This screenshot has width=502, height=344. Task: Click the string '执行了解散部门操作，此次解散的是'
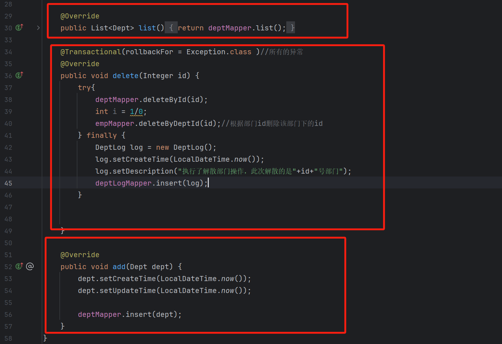click(x=237, y=171)
